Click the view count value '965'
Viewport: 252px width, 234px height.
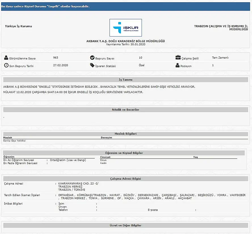coord(56,57)
